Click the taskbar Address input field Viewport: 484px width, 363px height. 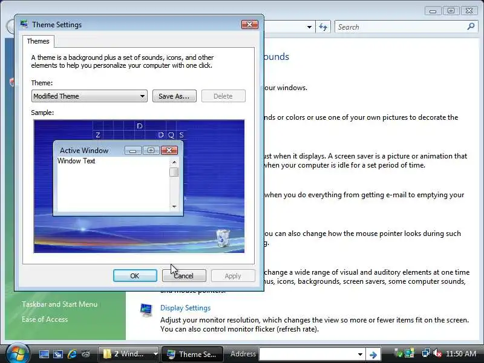point(307,354)
